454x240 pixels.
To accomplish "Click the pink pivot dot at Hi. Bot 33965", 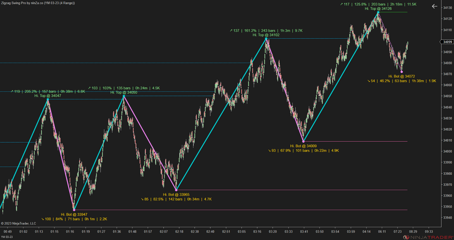I will 176,190.
